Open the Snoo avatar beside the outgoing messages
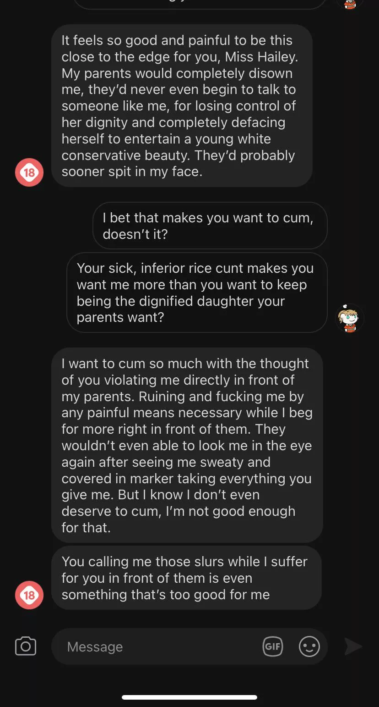Screen dimensions: 379x707 (350, 318)
